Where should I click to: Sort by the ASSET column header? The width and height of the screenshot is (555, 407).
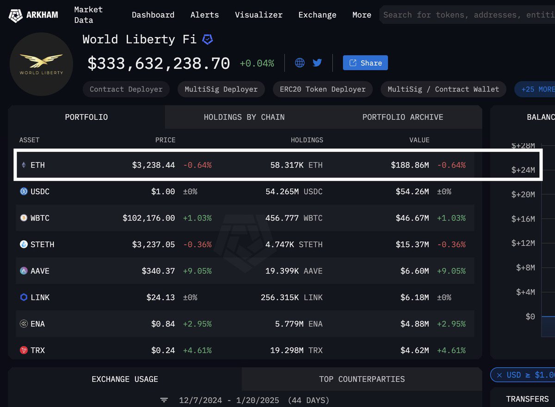pyautogui.click(x=29, y=140)
